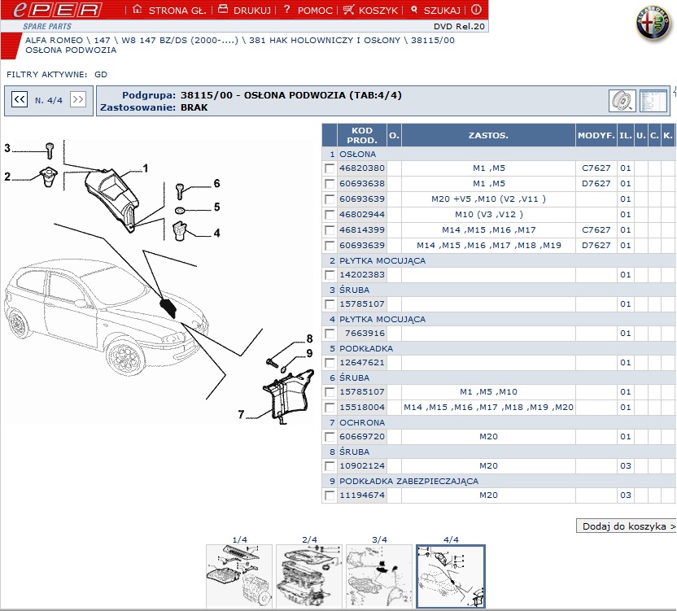Click the Alfa Romeo emblem

point(653,24)
